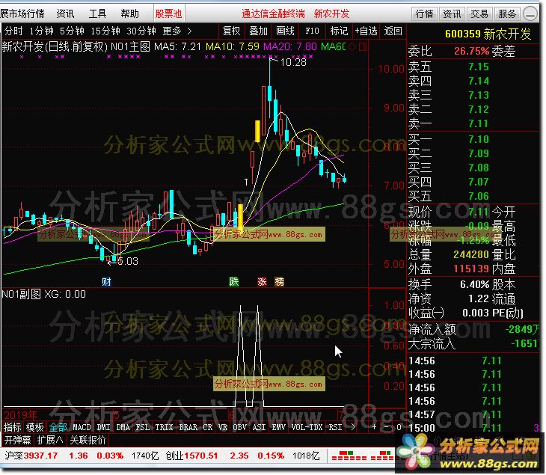The width and height of the screenshot is (546, 475).
Task: Click the 财 financial marker icon on the chart
Action: click(106, 282)
